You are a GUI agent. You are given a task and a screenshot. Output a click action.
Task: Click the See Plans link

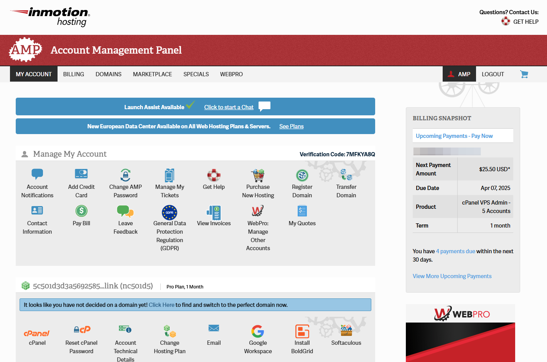[291, 126]
